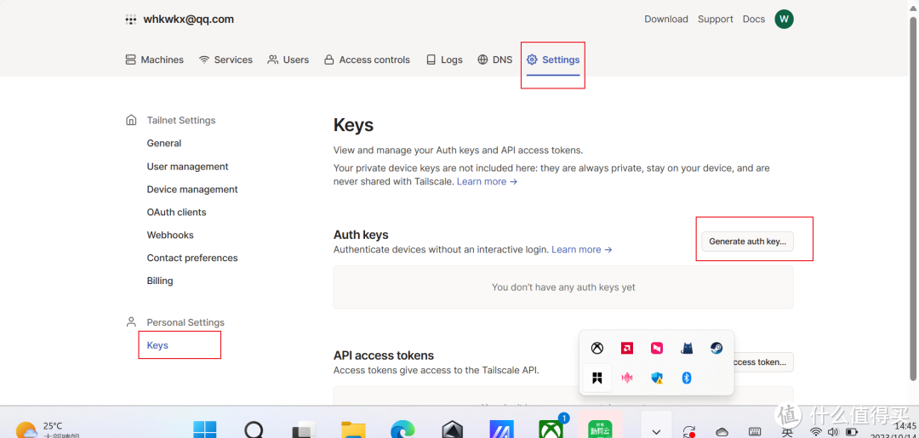Image resolution: width=919 pixels, height=438 pixels.
Task: Open the DNS tab
Action: click(494, 60)
